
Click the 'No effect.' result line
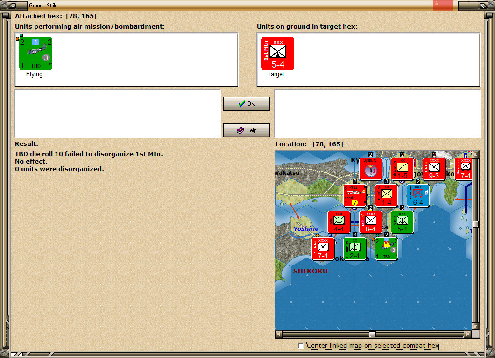click(x=31, y=161)
